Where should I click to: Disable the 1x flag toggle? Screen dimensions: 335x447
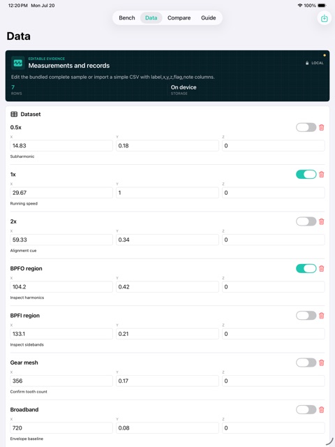click(x=306, y=175)
